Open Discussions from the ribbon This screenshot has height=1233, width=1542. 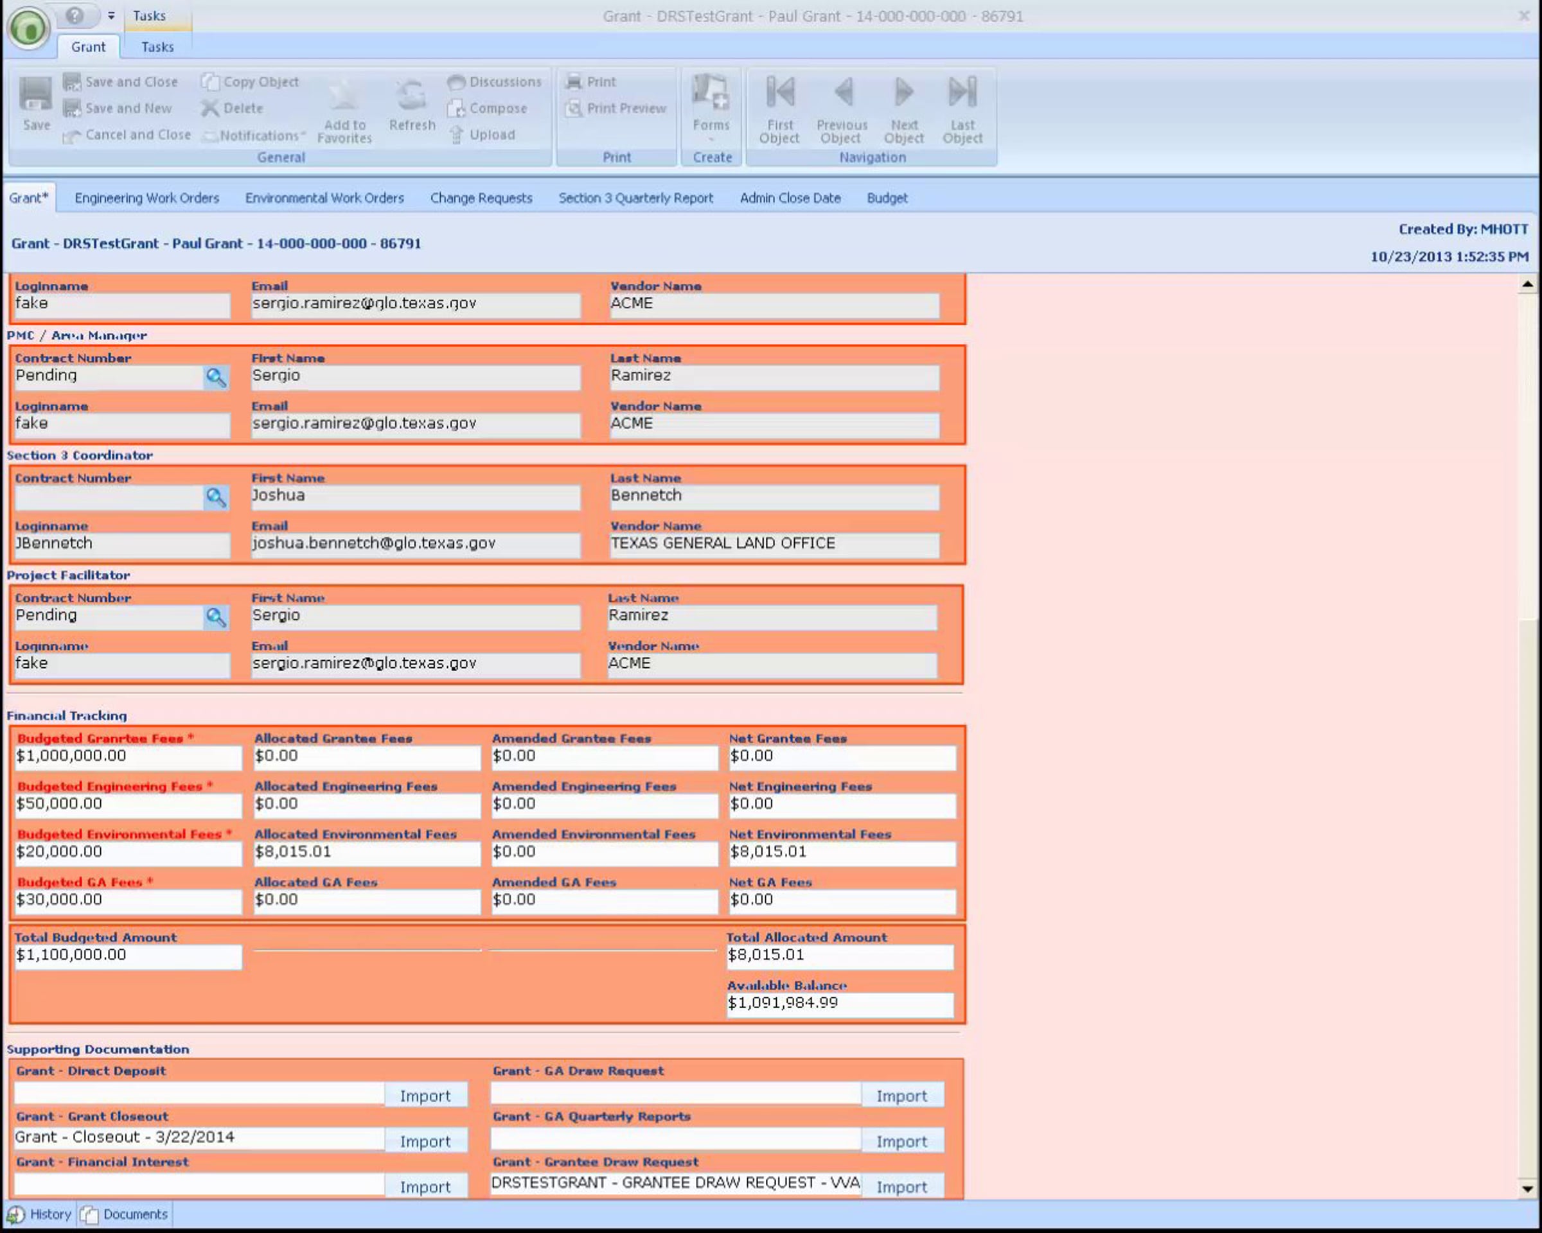(495, 82)
